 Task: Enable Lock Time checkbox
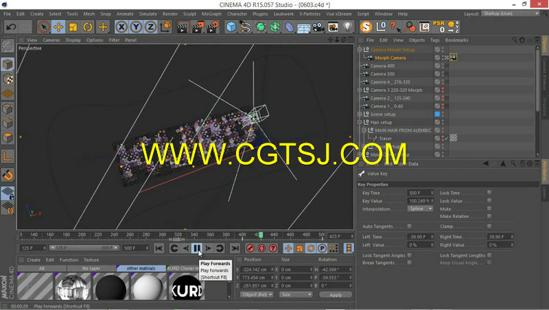(x=489, y=193)
